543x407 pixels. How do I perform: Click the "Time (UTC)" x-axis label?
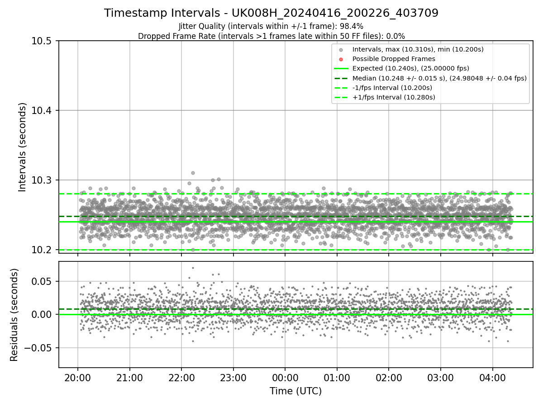pos(295,391)
